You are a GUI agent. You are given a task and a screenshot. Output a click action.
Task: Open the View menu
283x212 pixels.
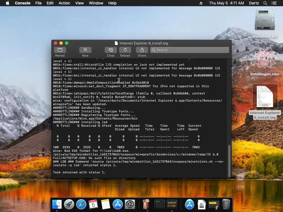click(79, 3)
